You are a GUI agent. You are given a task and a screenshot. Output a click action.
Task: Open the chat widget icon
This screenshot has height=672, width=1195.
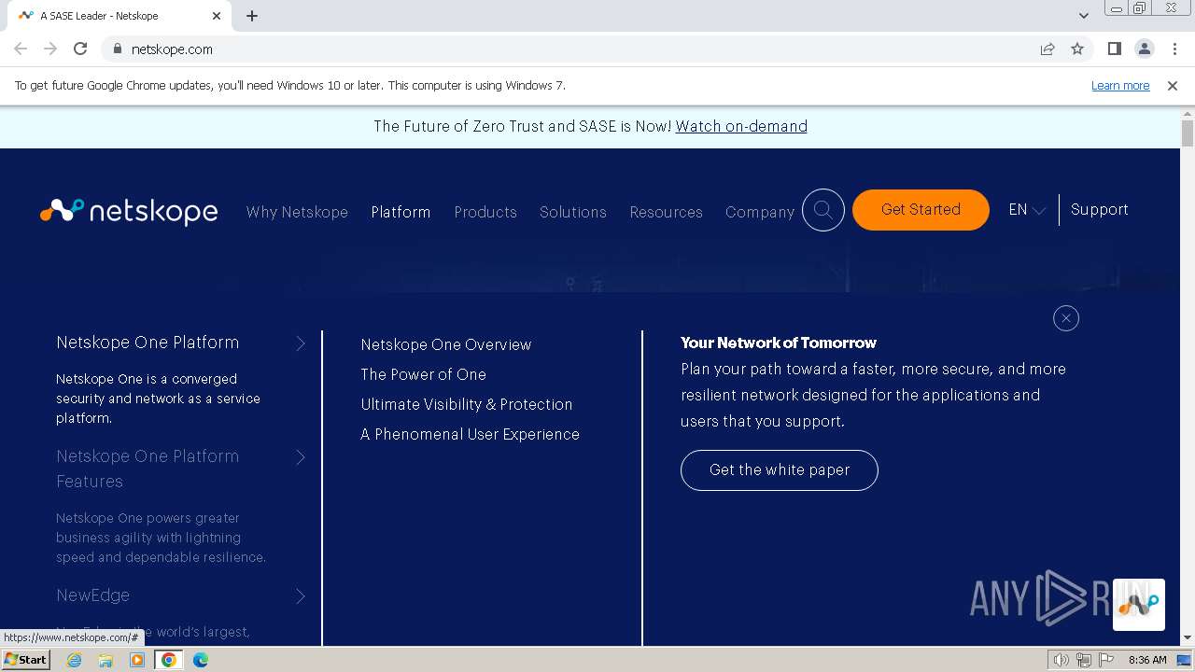(1139, 605)
